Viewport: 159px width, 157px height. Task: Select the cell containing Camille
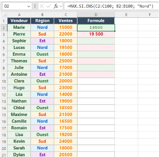click(19, 121)
